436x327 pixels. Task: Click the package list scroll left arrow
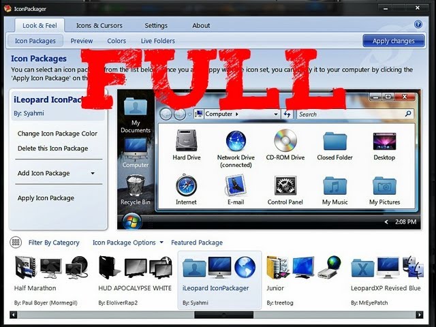13,315
